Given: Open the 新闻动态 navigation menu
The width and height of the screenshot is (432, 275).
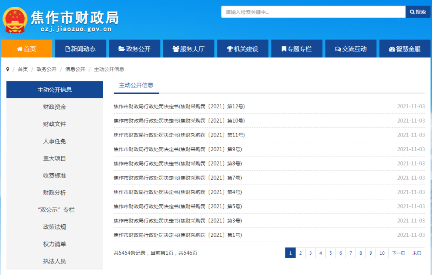Looking at the screenshot, I should (x=80, y=49).
